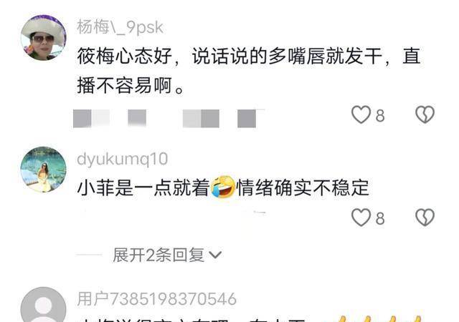The image size is (459, 322).
Task: Open username 用户7385198370546
Action: [157, 299]
